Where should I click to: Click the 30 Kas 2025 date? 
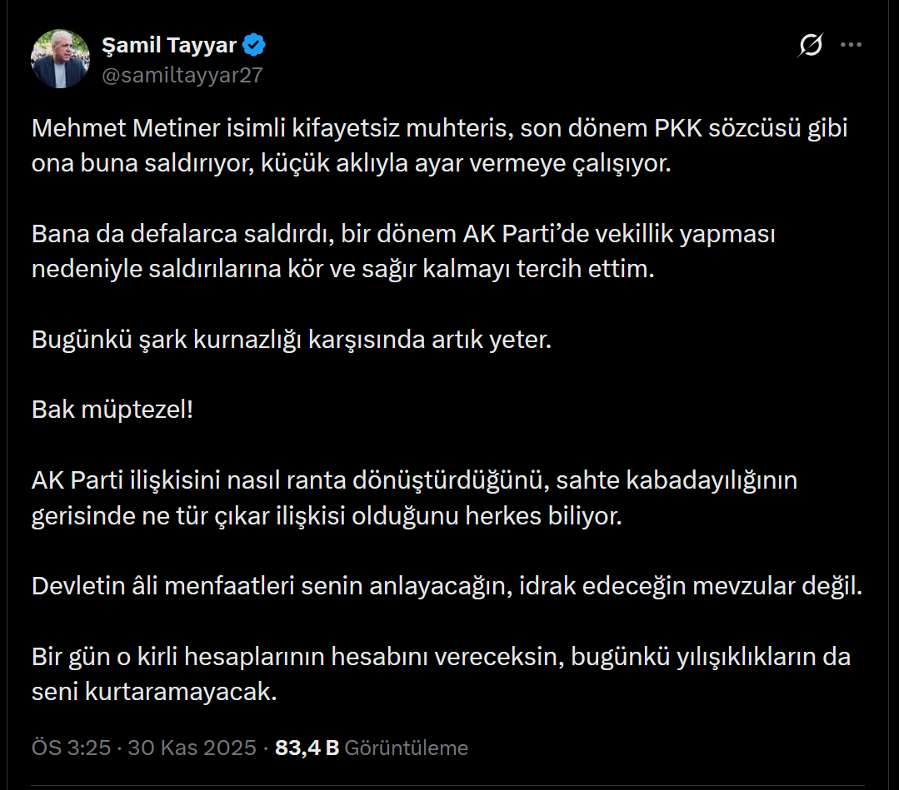191,748
